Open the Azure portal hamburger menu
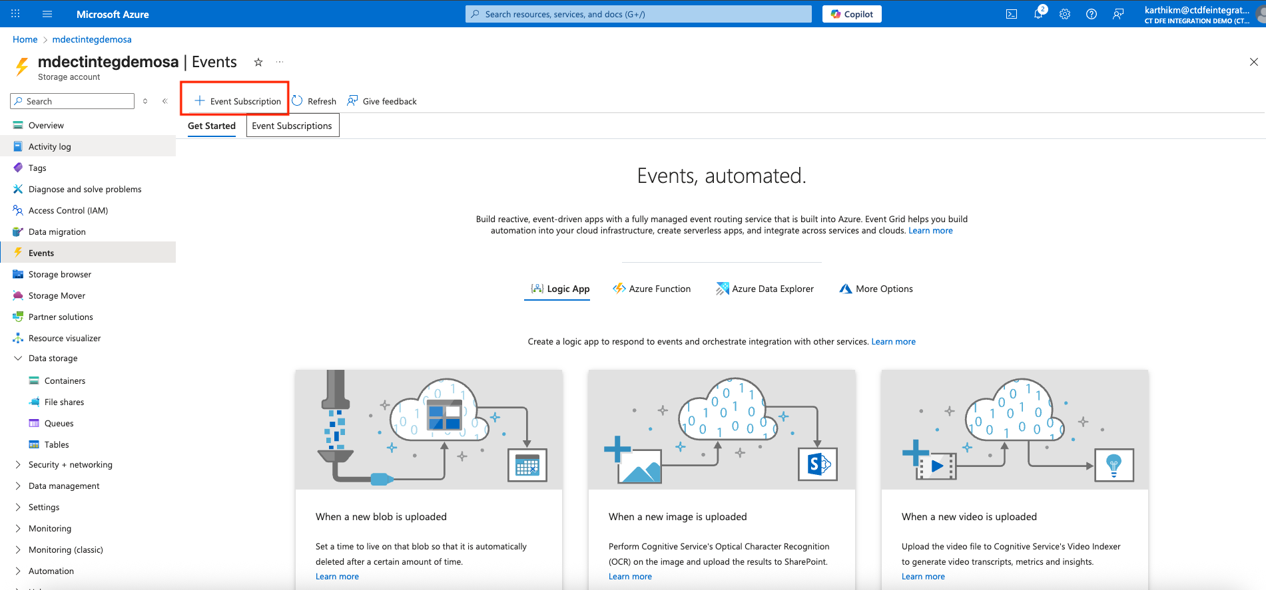This screenshot has height=590, width=1266. pos(47,14)
